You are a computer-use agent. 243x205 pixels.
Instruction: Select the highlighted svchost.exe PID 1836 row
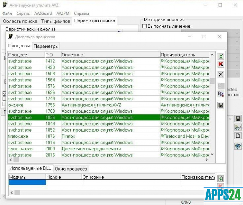pyautogui.click(x=109, y=118)
